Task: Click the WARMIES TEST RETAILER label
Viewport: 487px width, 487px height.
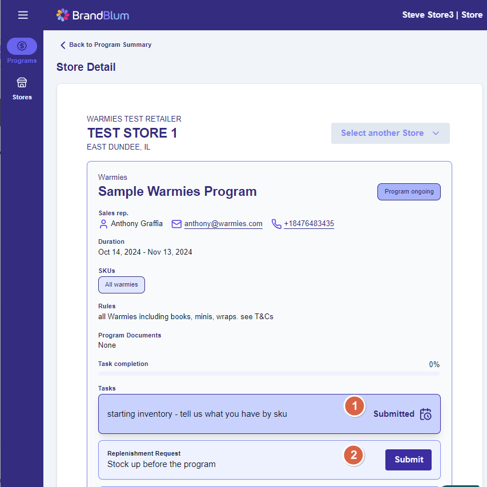Action: pyautogui.click(x=134, y=119)
